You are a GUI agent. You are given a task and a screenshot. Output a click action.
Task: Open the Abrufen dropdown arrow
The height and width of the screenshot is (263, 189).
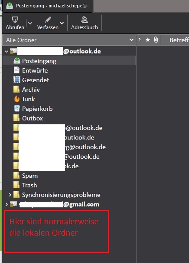click(30, 23)
